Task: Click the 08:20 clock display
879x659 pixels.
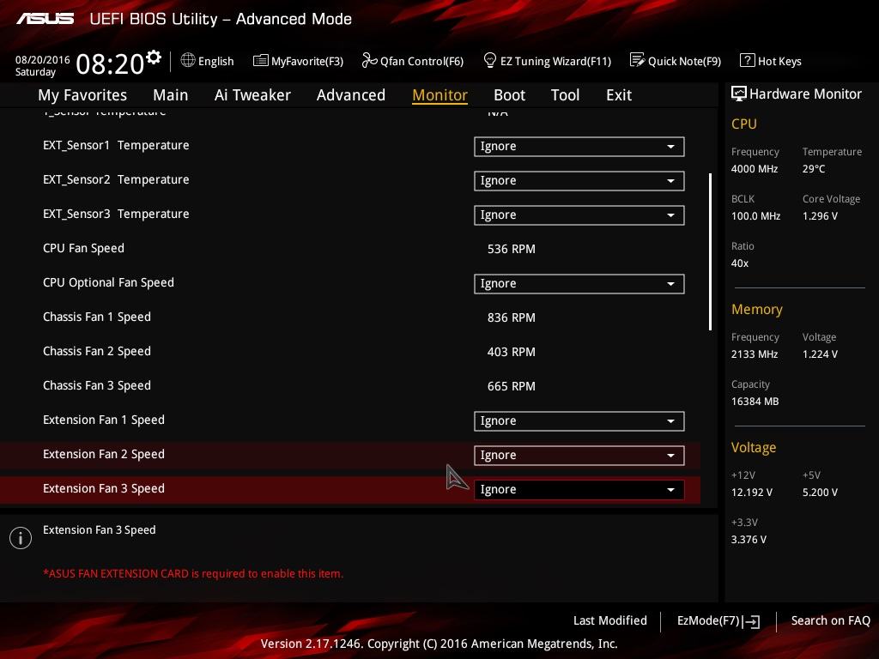Action: coord(110,63)
